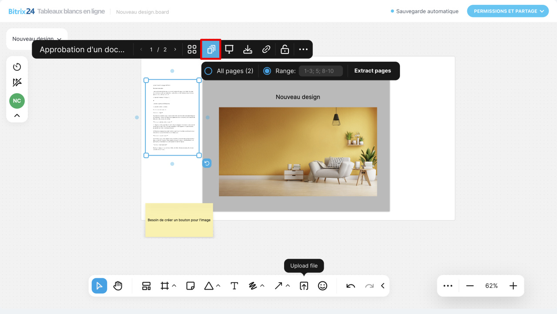Image resolution: width=557 pixels, height=314 pixels.
Task: Select the Text tool
Action: pos(234,286)
